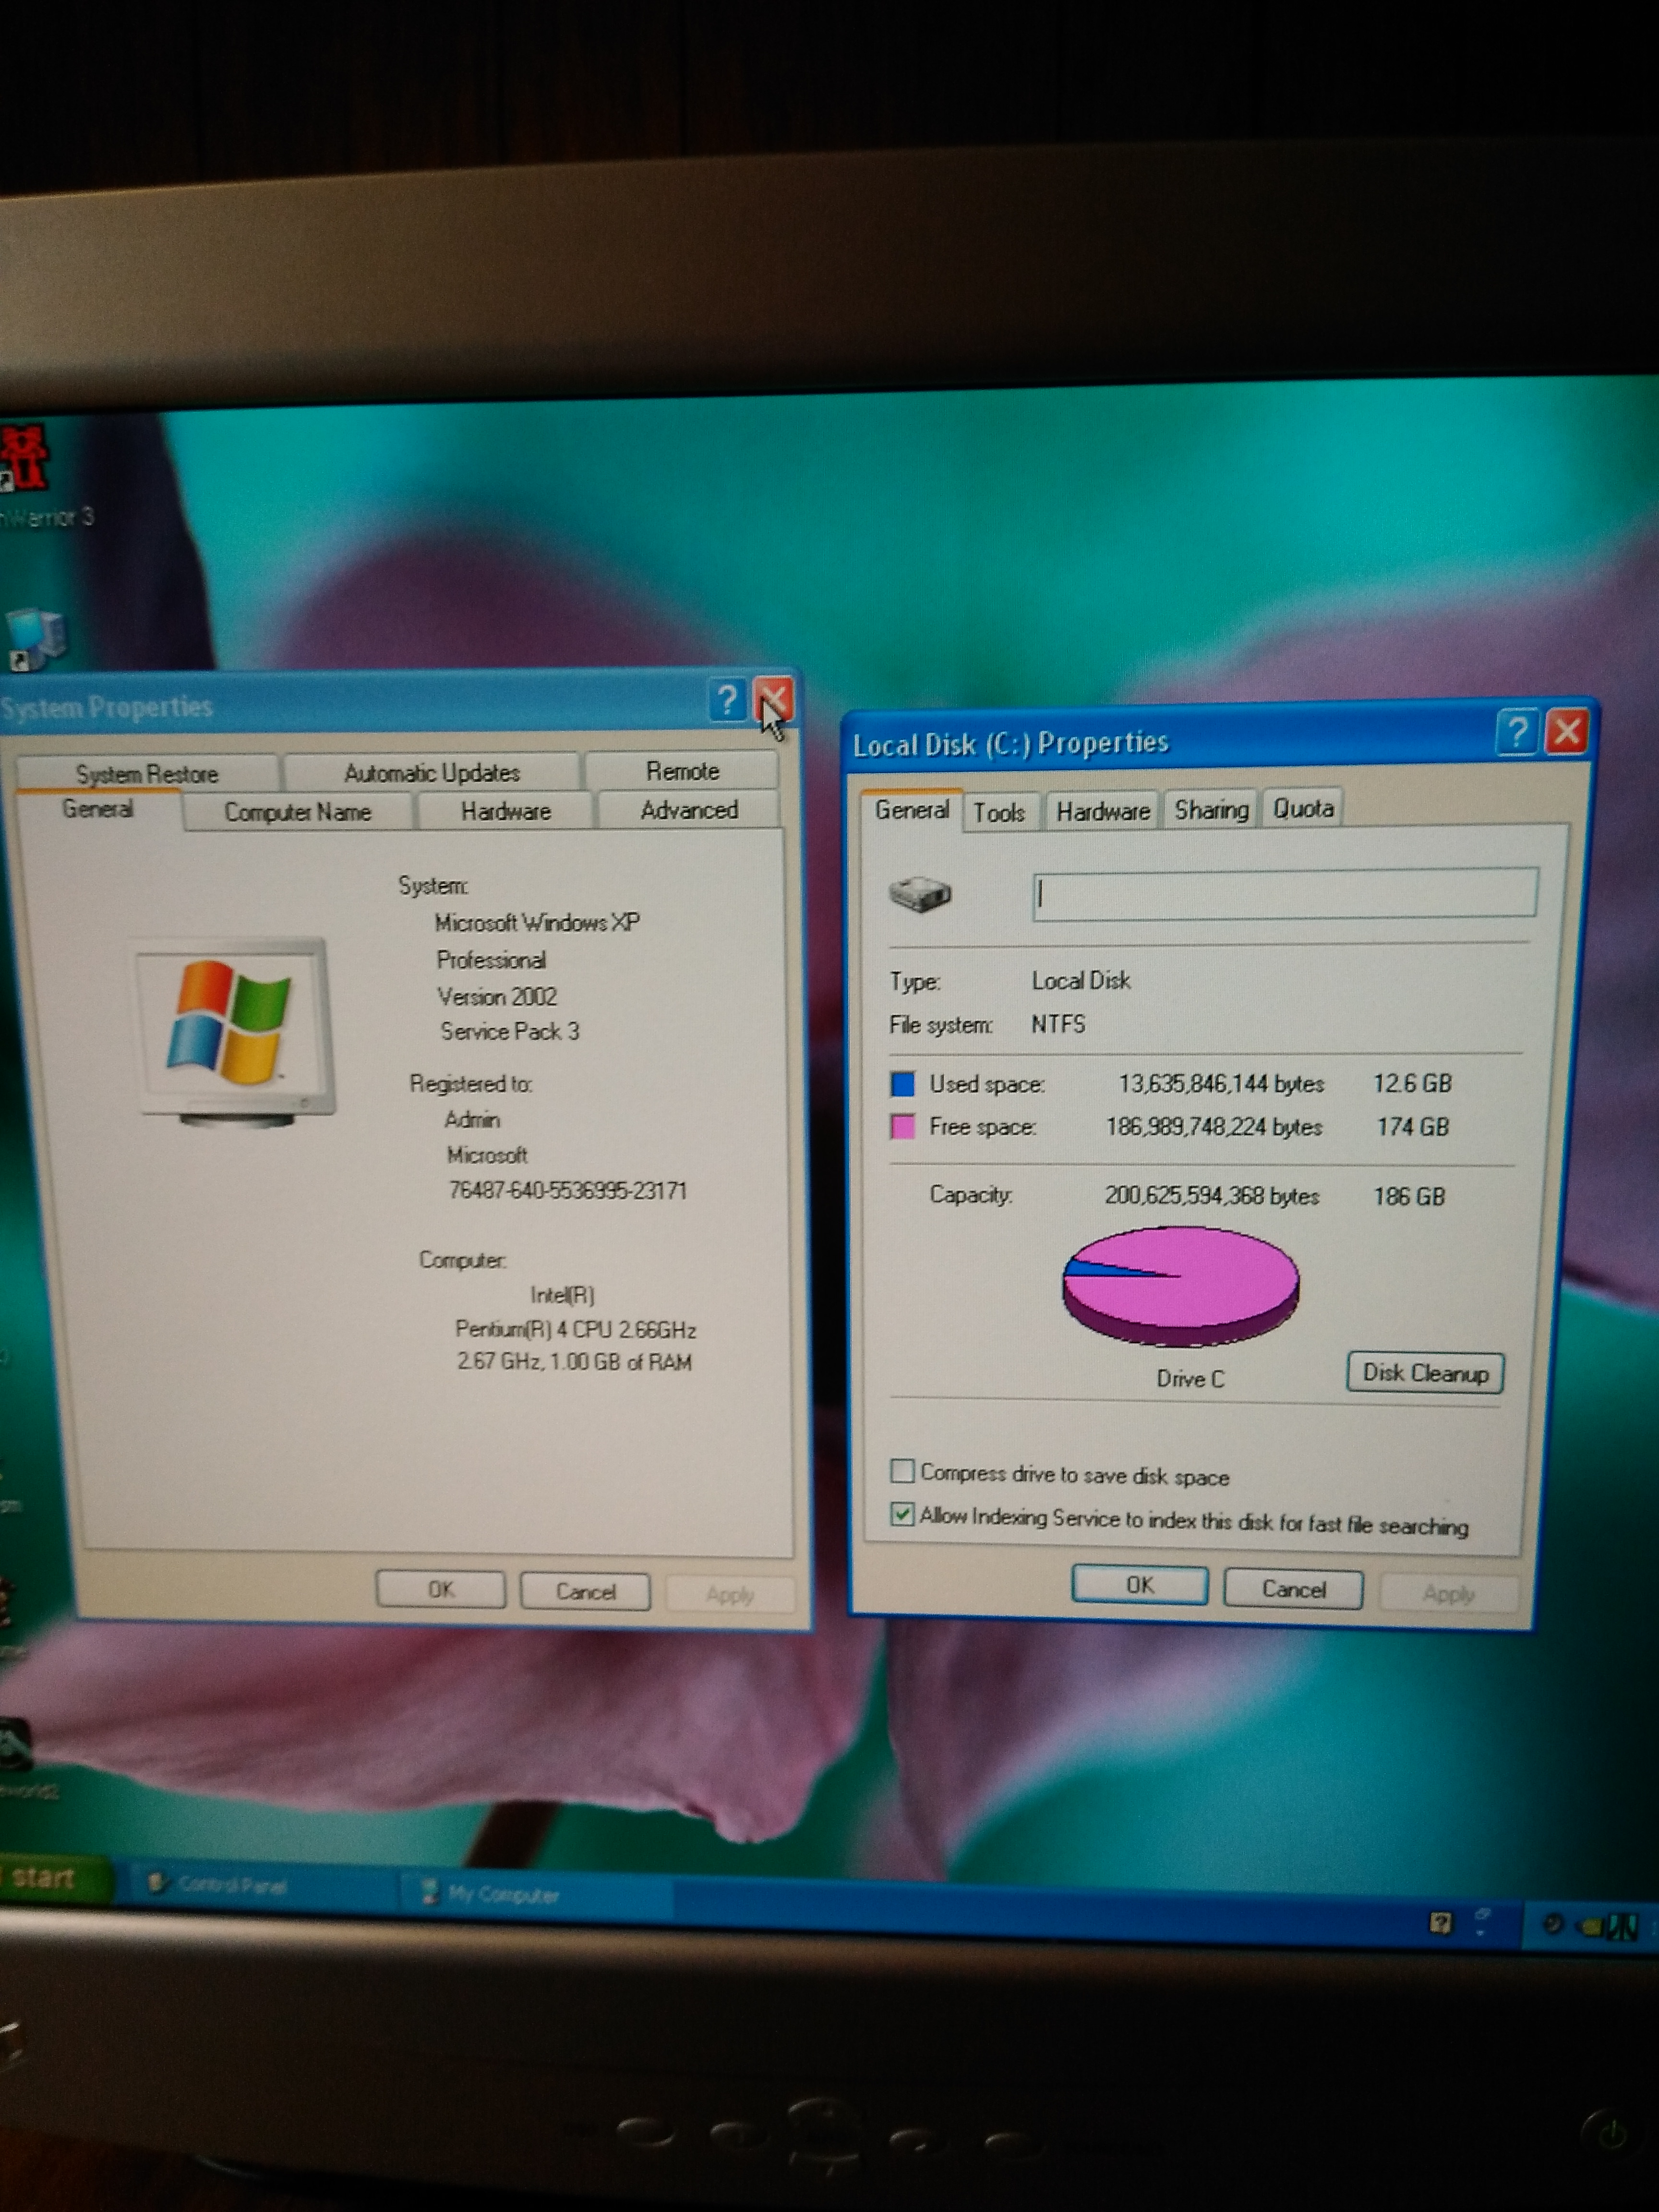Viewport: 1659px width, 2212px height.
Task: Switch to the Sharing tab
Action: pos(1211,809)
